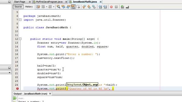Toggle rectangular selection mode
The height and width of the screenshot is (102, 182).
coord(78,7)
